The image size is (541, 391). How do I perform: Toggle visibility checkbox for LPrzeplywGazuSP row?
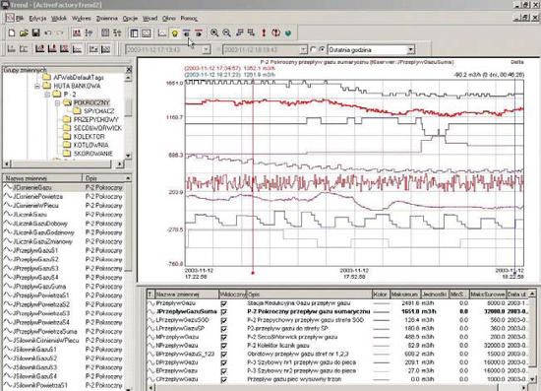pos(224,329)
